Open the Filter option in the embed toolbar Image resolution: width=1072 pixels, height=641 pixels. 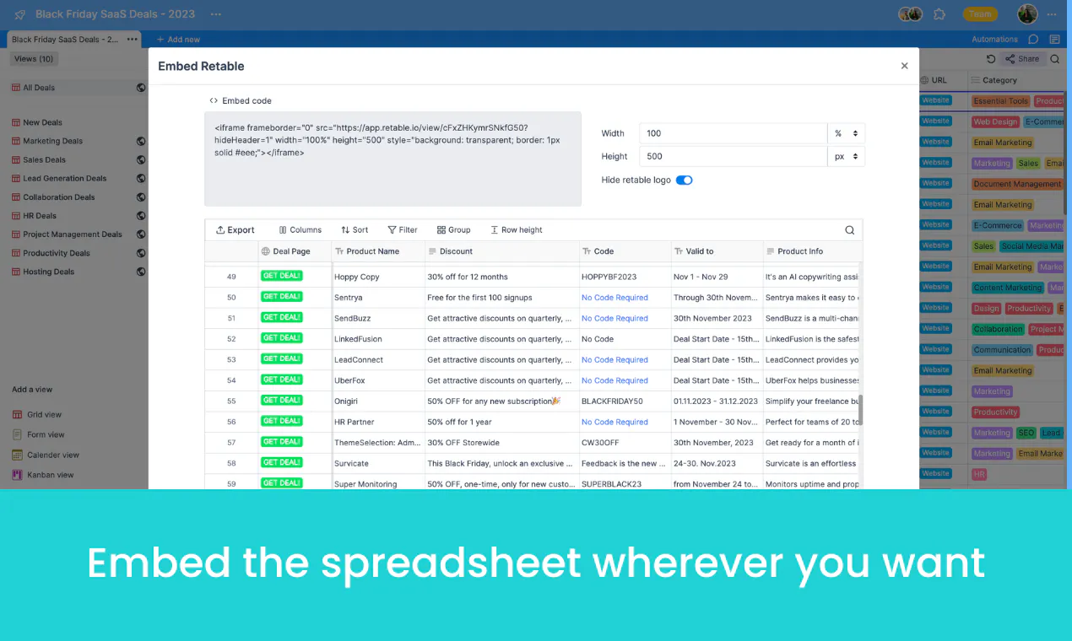tap(403, 229)
